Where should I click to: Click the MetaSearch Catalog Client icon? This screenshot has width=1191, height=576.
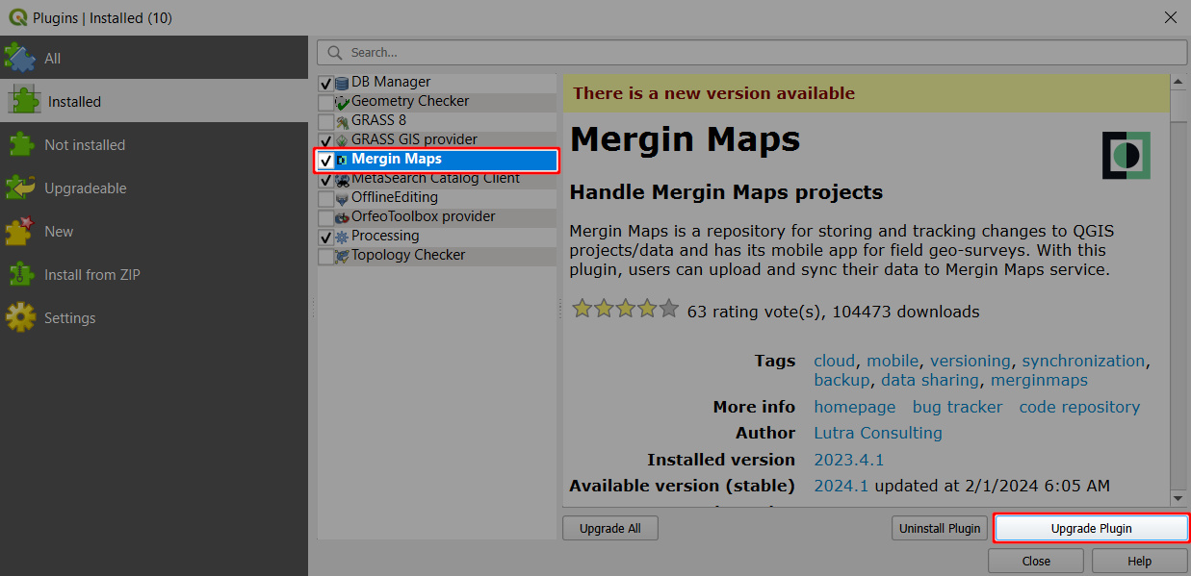coord(342,179)
